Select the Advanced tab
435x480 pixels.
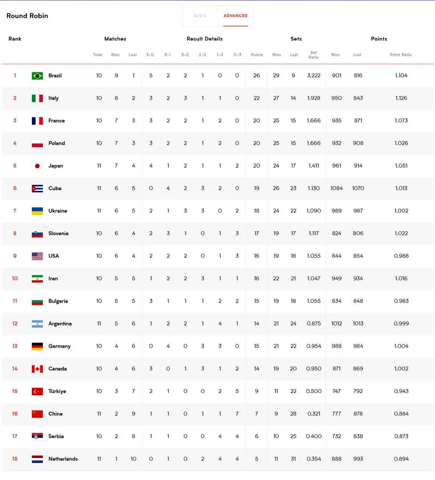[x=236, y=16]
